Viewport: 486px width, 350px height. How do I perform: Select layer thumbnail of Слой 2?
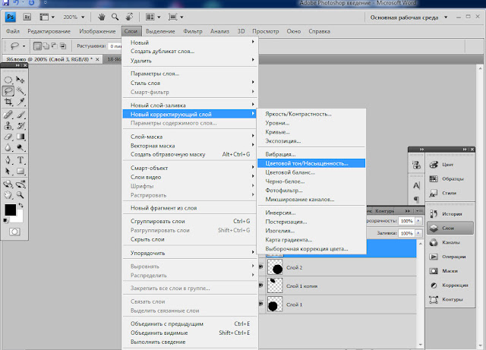coord(275,267)
